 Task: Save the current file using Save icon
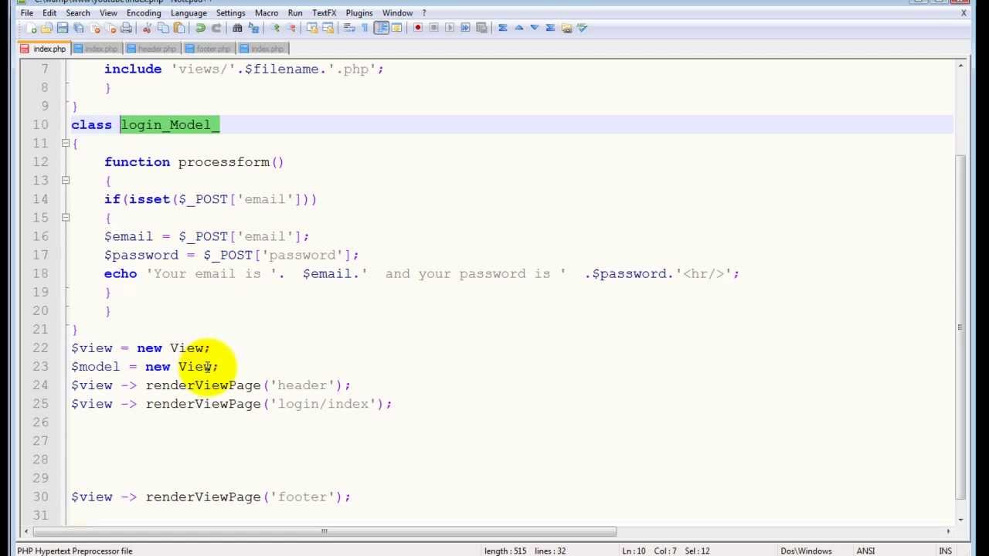(63, 28)
